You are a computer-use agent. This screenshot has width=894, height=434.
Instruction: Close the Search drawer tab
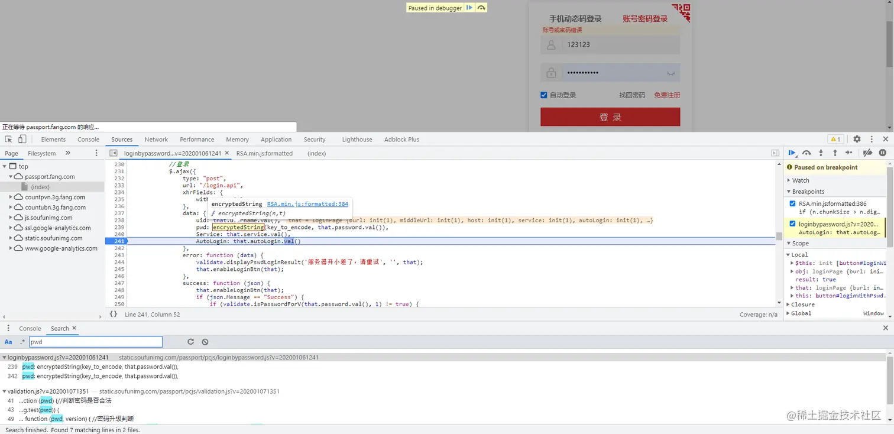tap(74, 328)
